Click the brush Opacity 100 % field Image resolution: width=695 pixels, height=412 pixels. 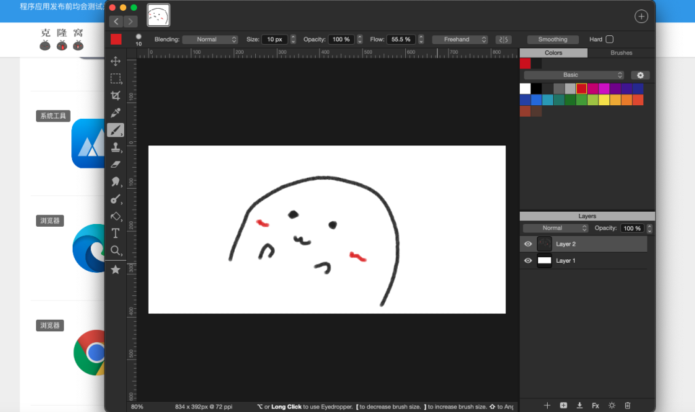341,39
